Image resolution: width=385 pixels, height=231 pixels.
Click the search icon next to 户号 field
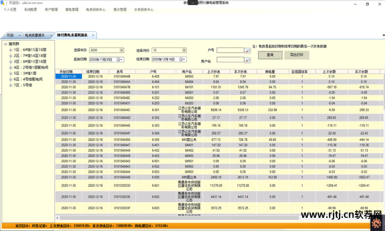pos(247,51)
